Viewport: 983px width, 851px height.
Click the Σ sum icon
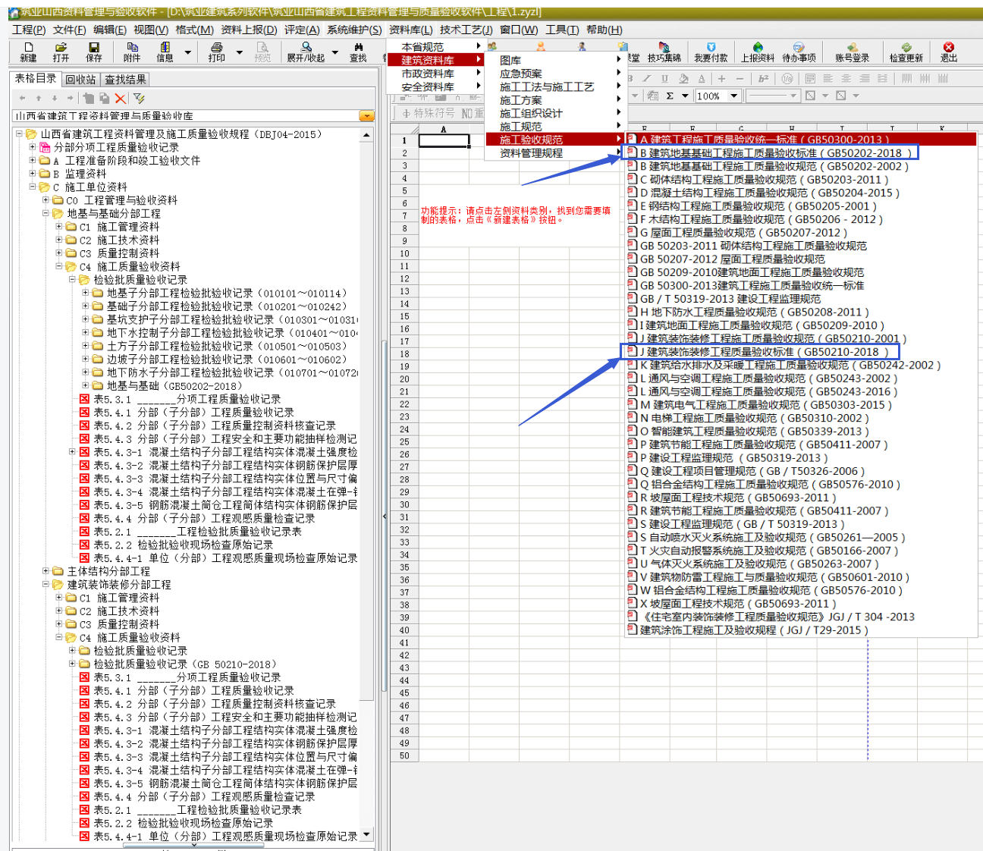click(x=670, y=96)
